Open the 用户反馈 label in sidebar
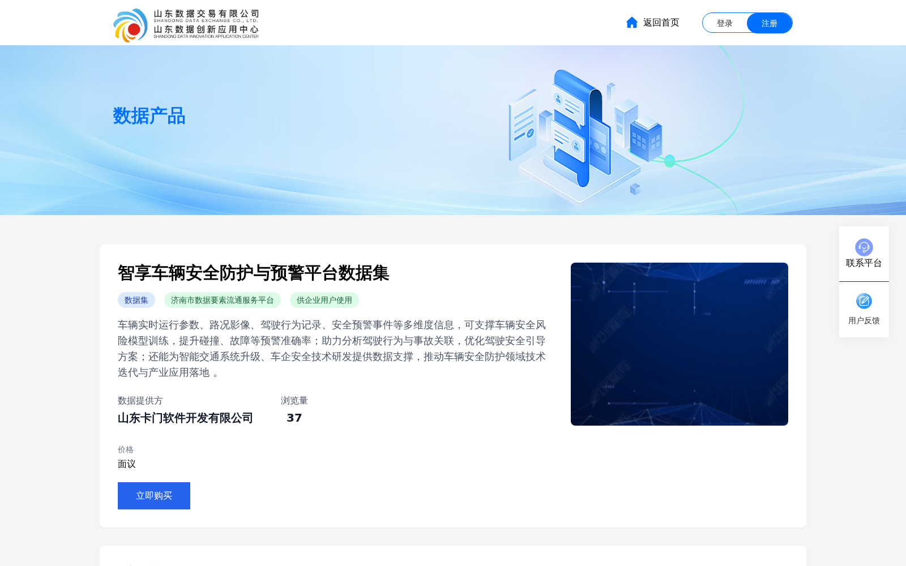The width and height of the screenshot is (906, 566). click(x=864, y=321)
